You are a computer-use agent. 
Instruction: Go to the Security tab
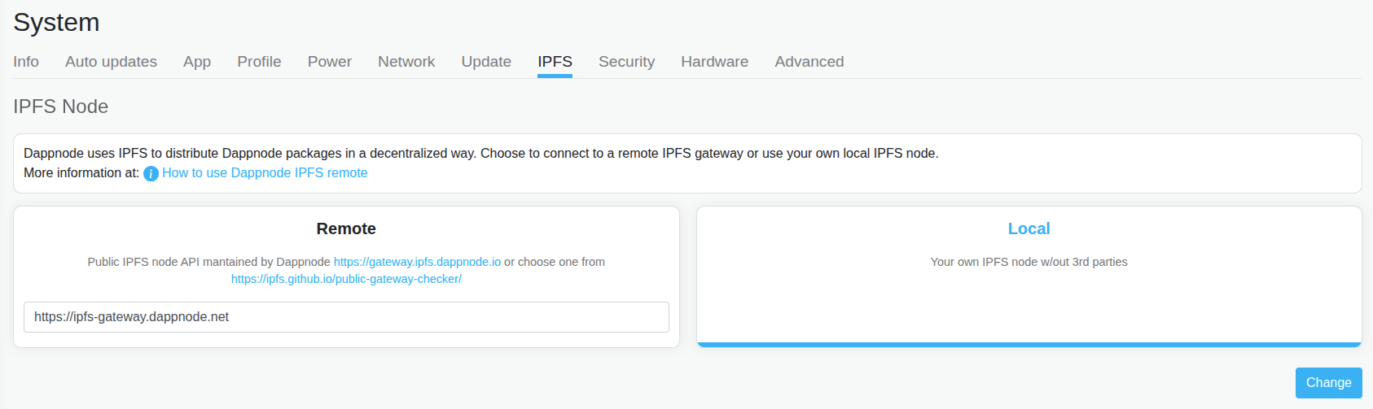pos(626,62)
